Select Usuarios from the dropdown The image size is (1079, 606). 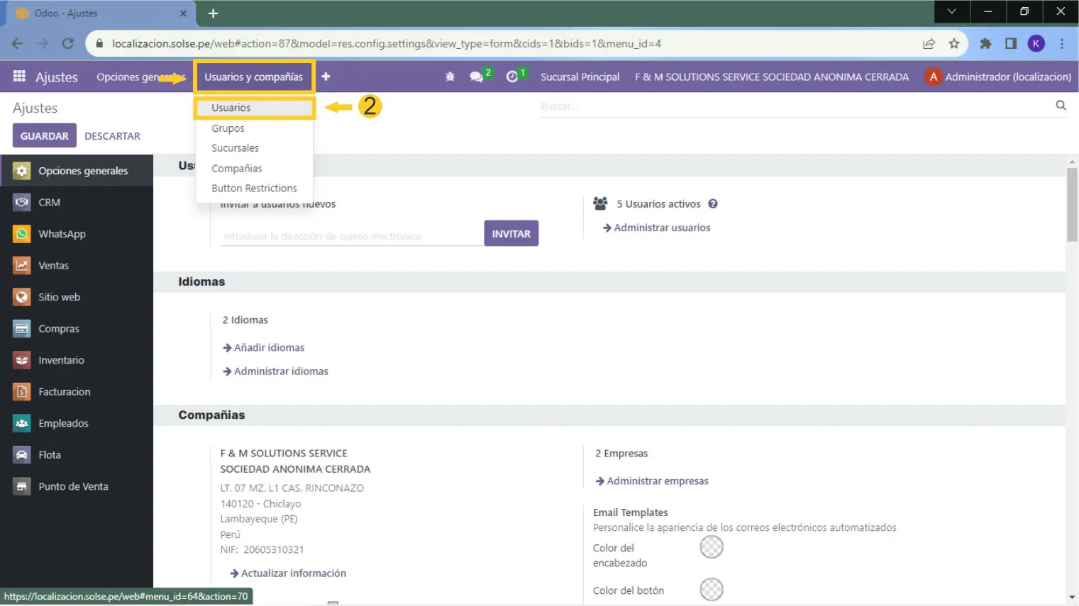click(x=254, y=108)
